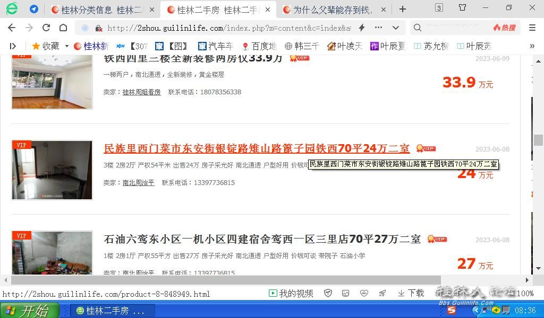This screenshot has height=318, width=544.
Task: Open the 33.9万 listing room photo thumbnail
Action: [x=52, y=82]
